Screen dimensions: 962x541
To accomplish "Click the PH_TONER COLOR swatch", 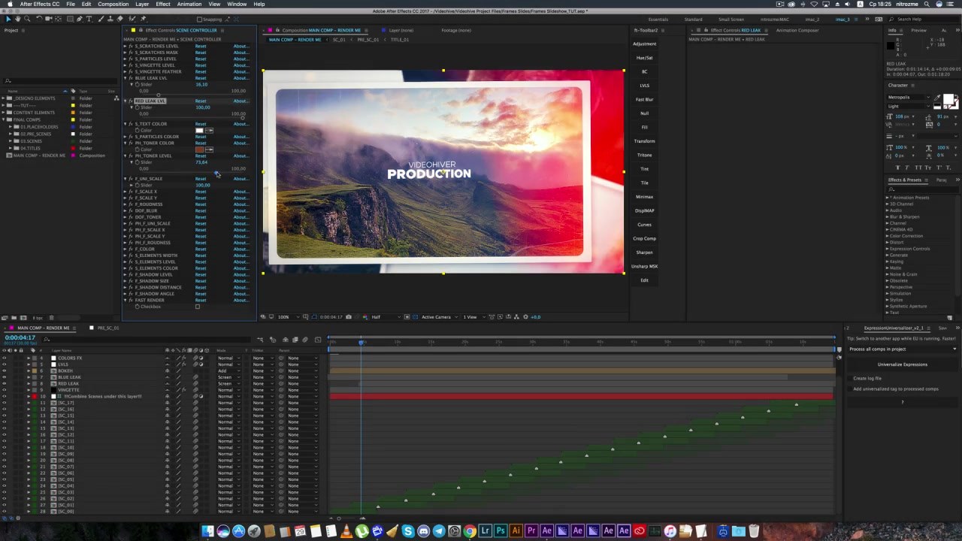I will 199,150.
